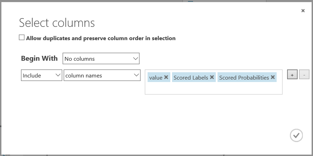Remove rule with the minus button
313x156 pixels.
tap(304, 74)
